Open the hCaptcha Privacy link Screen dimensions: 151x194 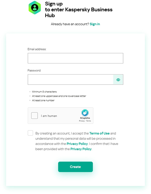[x=82, y=121]
